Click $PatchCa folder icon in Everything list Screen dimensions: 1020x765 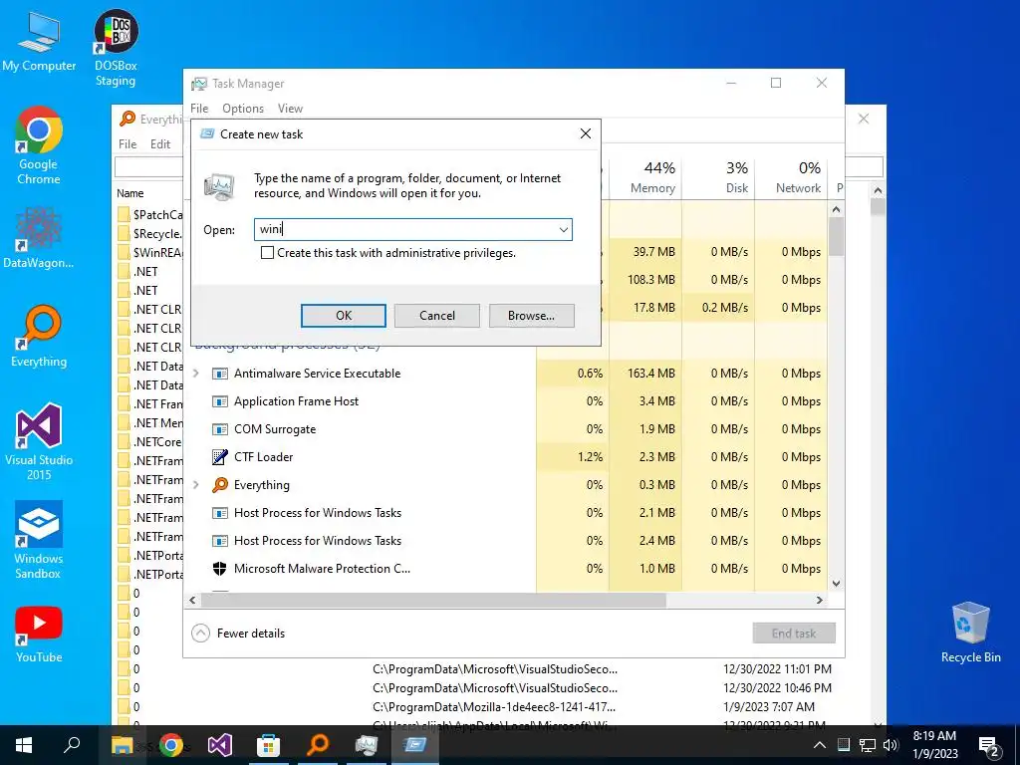tap(124, 215)
